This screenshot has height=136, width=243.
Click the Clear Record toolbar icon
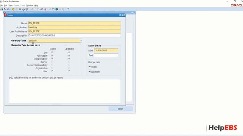41,9
